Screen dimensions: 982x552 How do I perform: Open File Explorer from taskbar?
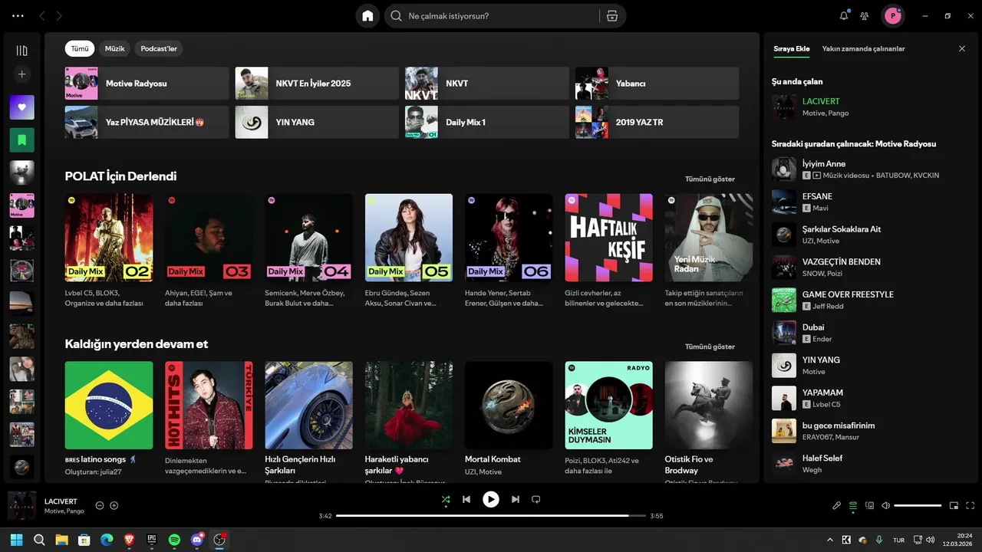point(61,540)
